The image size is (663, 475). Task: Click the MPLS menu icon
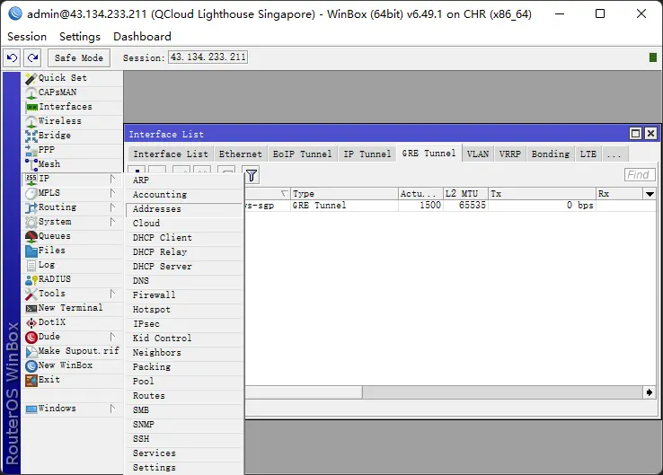(x=31, y=193)
